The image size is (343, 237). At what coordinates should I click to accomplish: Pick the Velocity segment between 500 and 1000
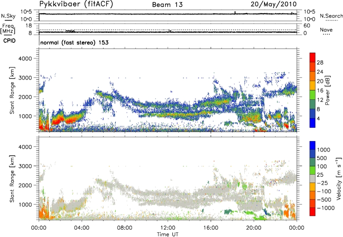(313, 154)
